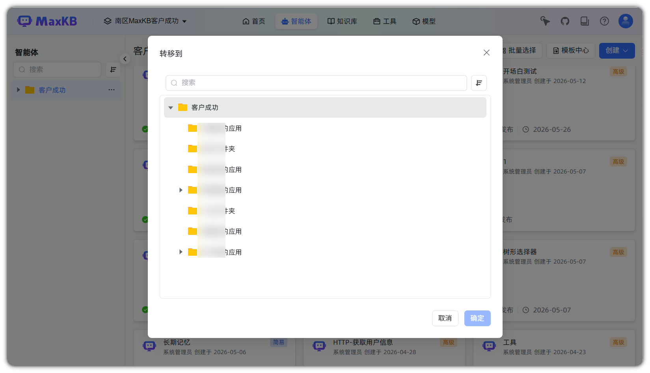
Task: Open the 创建 dropdown button
Action: (x=617, y=50)
